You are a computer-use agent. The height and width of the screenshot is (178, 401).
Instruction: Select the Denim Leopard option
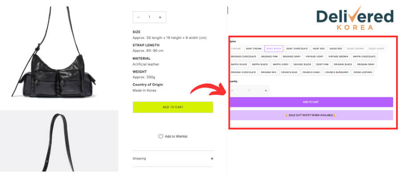363,72
